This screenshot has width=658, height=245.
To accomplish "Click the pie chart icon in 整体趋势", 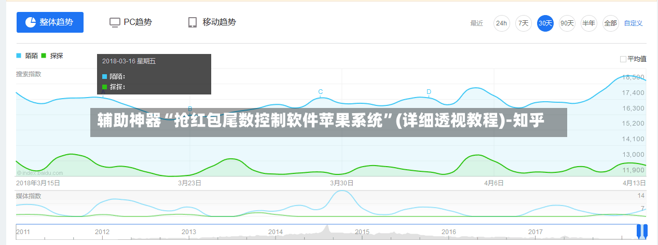I will 30,22.
